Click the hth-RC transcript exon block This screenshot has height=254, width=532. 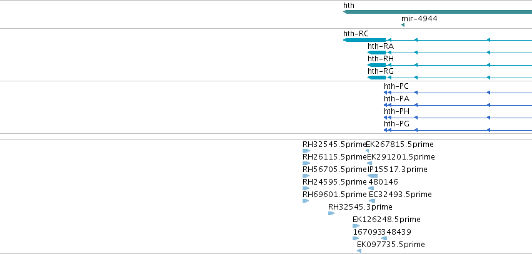click(x=364, y=40)
